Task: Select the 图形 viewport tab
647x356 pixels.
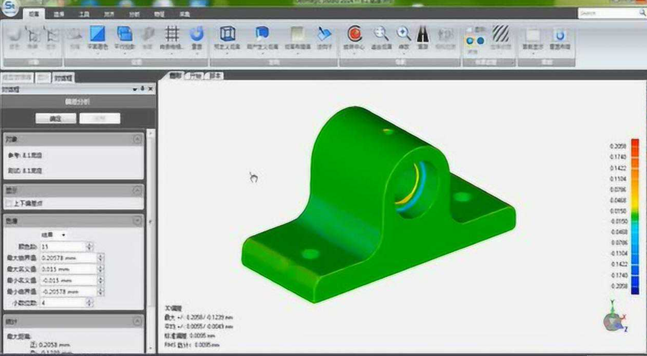Action: [175, 76]
